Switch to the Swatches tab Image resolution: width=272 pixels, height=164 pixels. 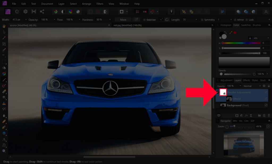click(246, 25)
